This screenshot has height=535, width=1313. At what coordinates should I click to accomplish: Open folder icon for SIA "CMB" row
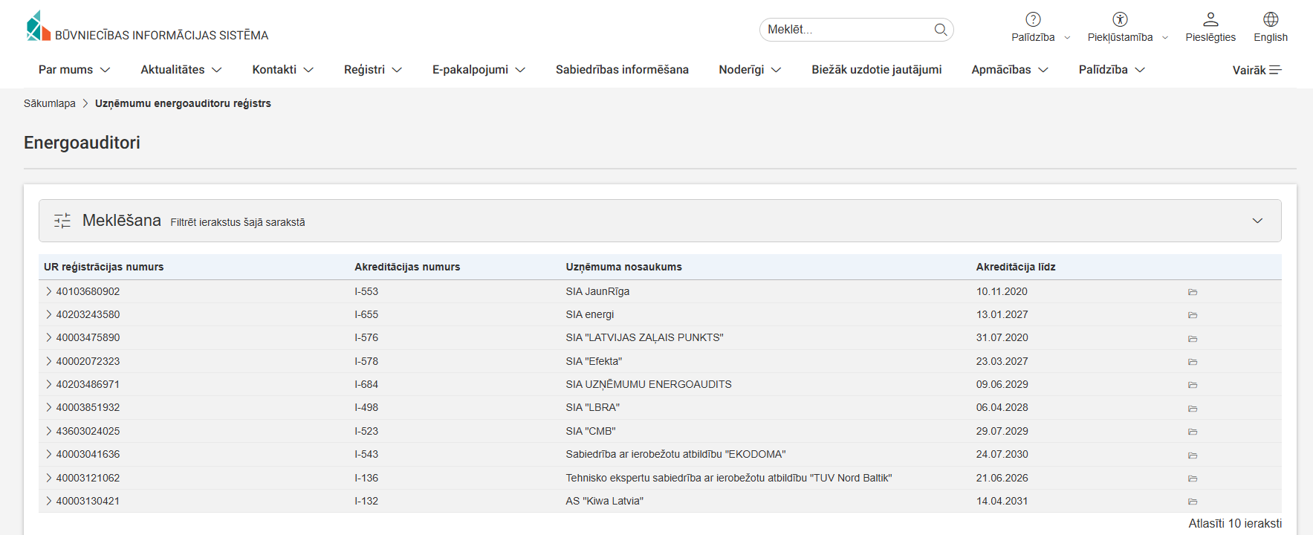coord(1193,432)
